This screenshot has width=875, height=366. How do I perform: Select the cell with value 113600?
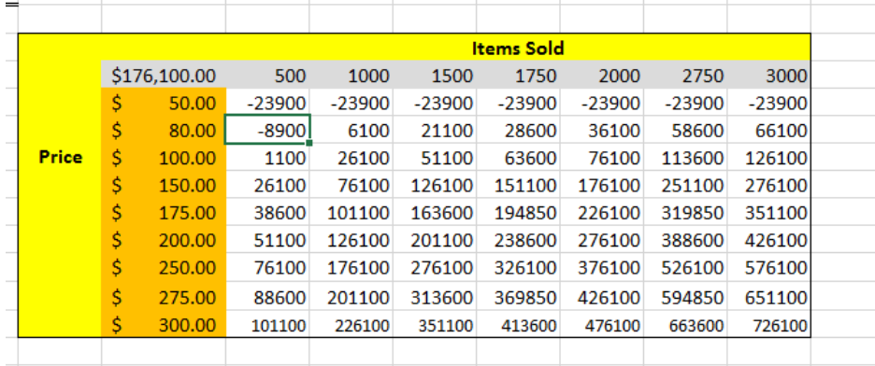pyautogui.click(x=685, y=158)
